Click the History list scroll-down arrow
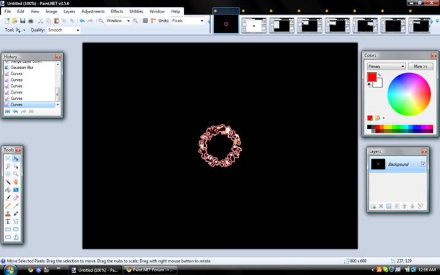This screenshot has width=440, height=275. coord(58,105)
